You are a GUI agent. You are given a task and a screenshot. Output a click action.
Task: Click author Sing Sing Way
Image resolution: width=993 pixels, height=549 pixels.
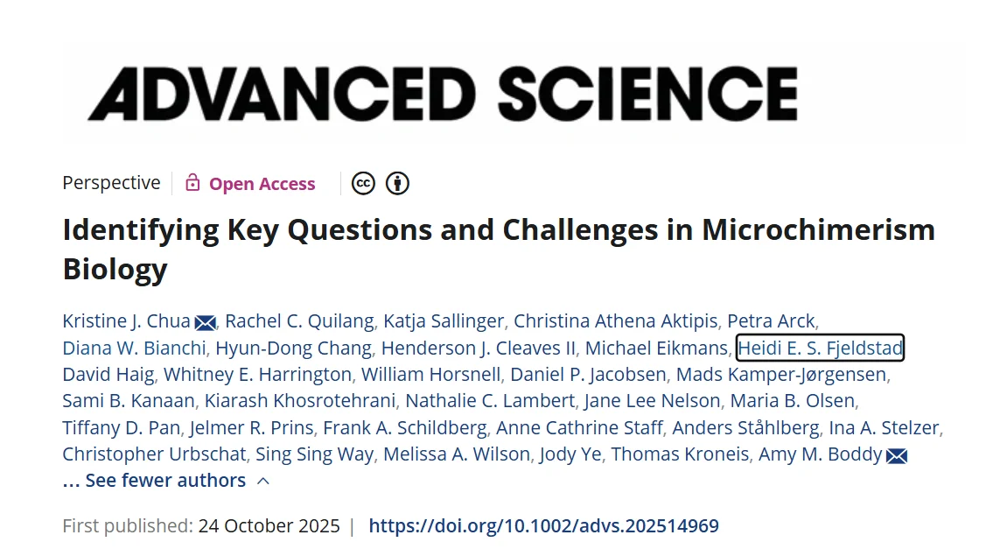click(x=315, y=454)
